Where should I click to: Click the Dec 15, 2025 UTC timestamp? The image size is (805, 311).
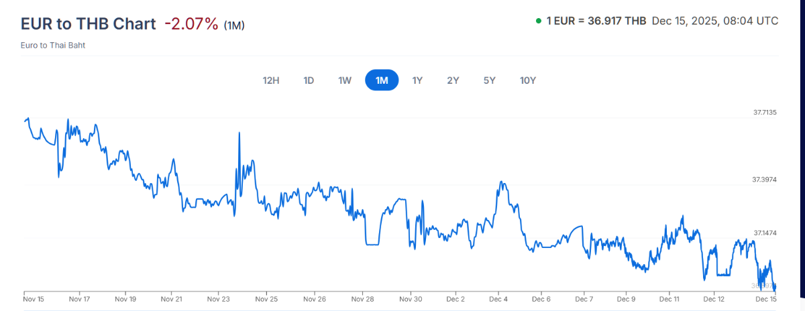coord(715,21)
